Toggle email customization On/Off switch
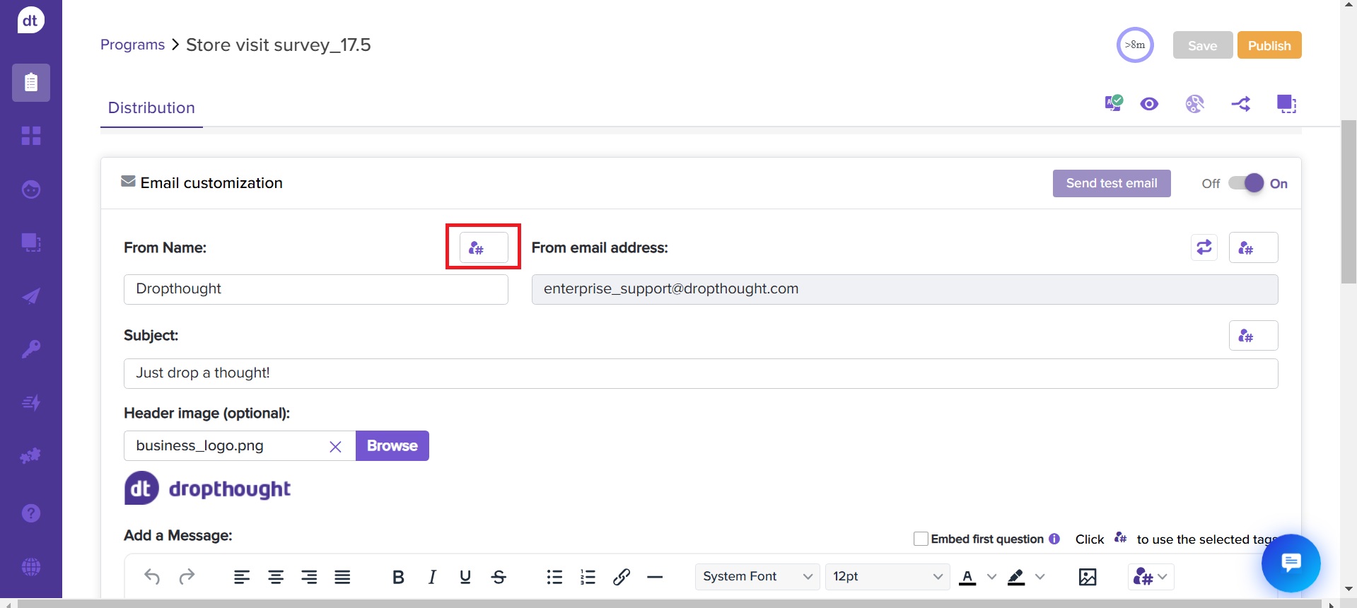 pyautogui.click(x=1246, y=183)
